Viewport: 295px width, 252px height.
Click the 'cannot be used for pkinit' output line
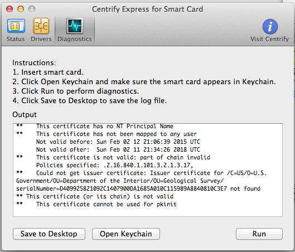coord(96,204)
